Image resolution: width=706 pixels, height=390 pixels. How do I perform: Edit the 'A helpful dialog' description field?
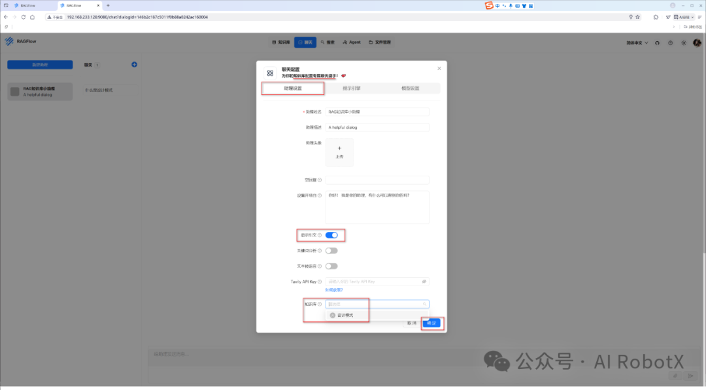tap(377, 127)
